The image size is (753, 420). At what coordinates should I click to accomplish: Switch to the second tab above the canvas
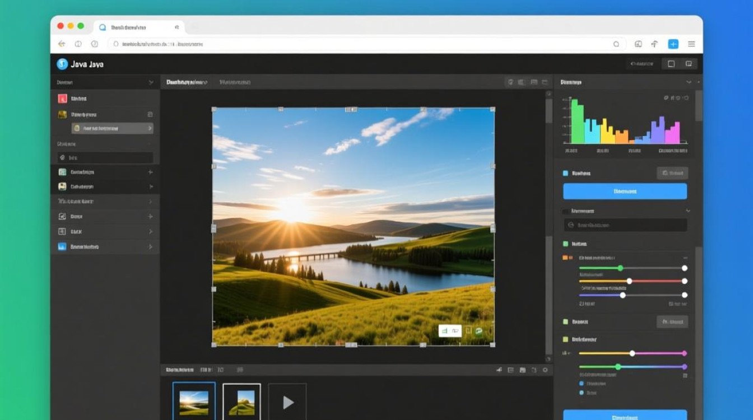235,82
